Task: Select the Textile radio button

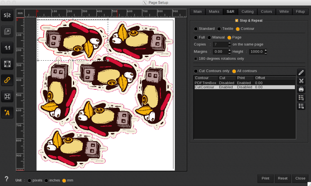Action: tap(219, 29)
